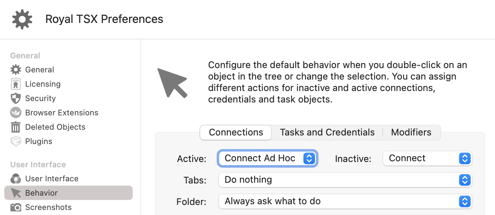The image size is (495, 215).
Task: Expand the Folder behavior dropdown
Action: [x=345, y=201]
